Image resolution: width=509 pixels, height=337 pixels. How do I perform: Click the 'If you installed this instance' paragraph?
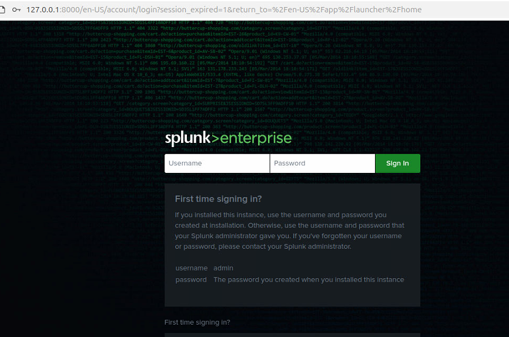290,231
